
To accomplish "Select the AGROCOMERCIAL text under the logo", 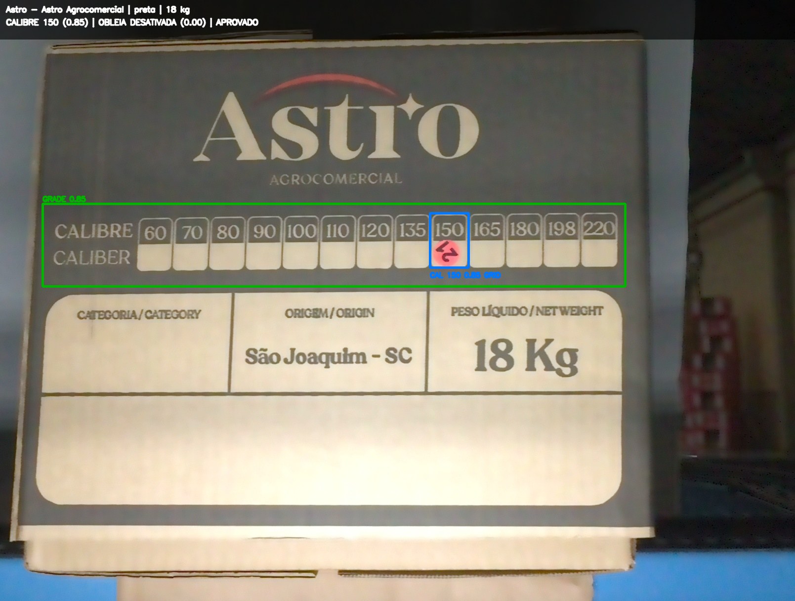I will 335,179.
